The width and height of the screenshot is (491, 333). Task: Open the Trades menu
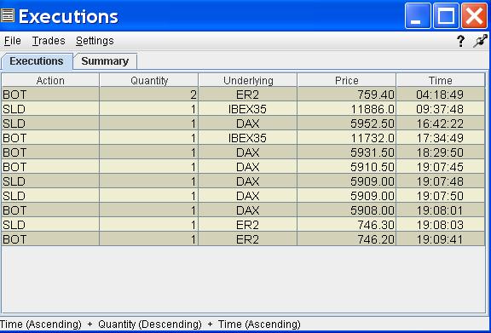coord(49,41)
